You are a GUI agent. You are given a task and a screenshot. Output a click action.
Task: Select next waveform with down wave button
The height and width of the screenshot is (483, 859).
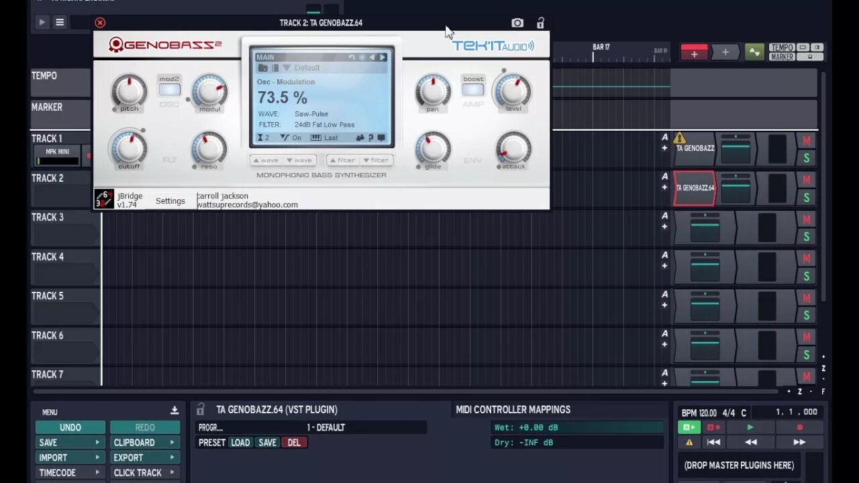click(299, 160)
